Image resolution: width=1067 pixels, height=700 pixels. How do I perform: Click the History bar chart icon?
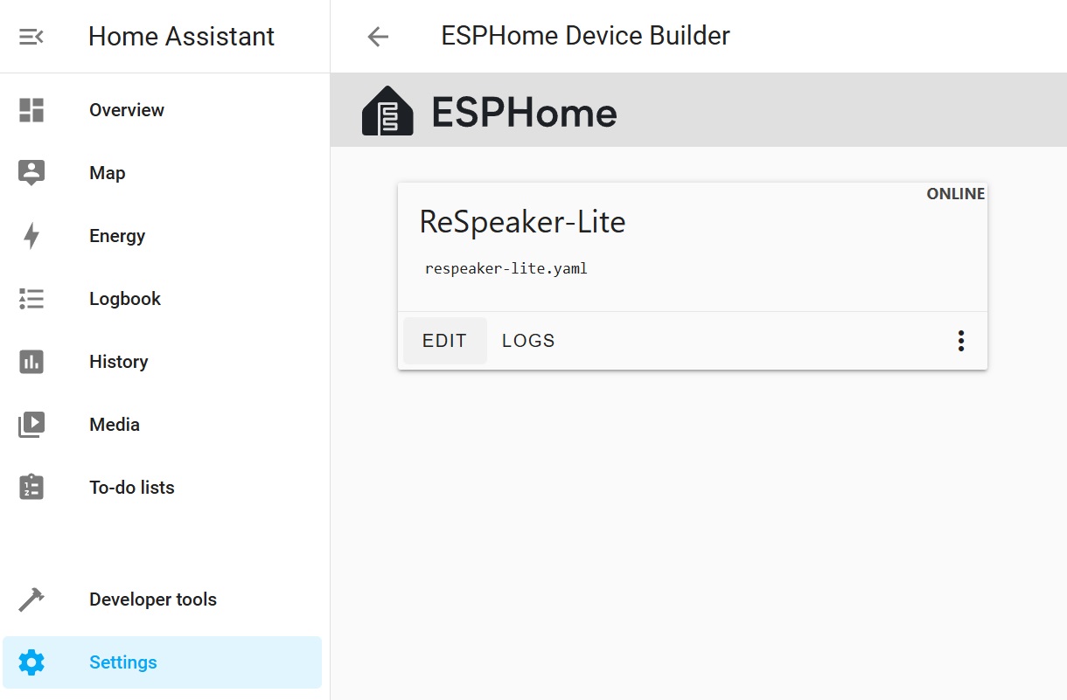point(31,362)
